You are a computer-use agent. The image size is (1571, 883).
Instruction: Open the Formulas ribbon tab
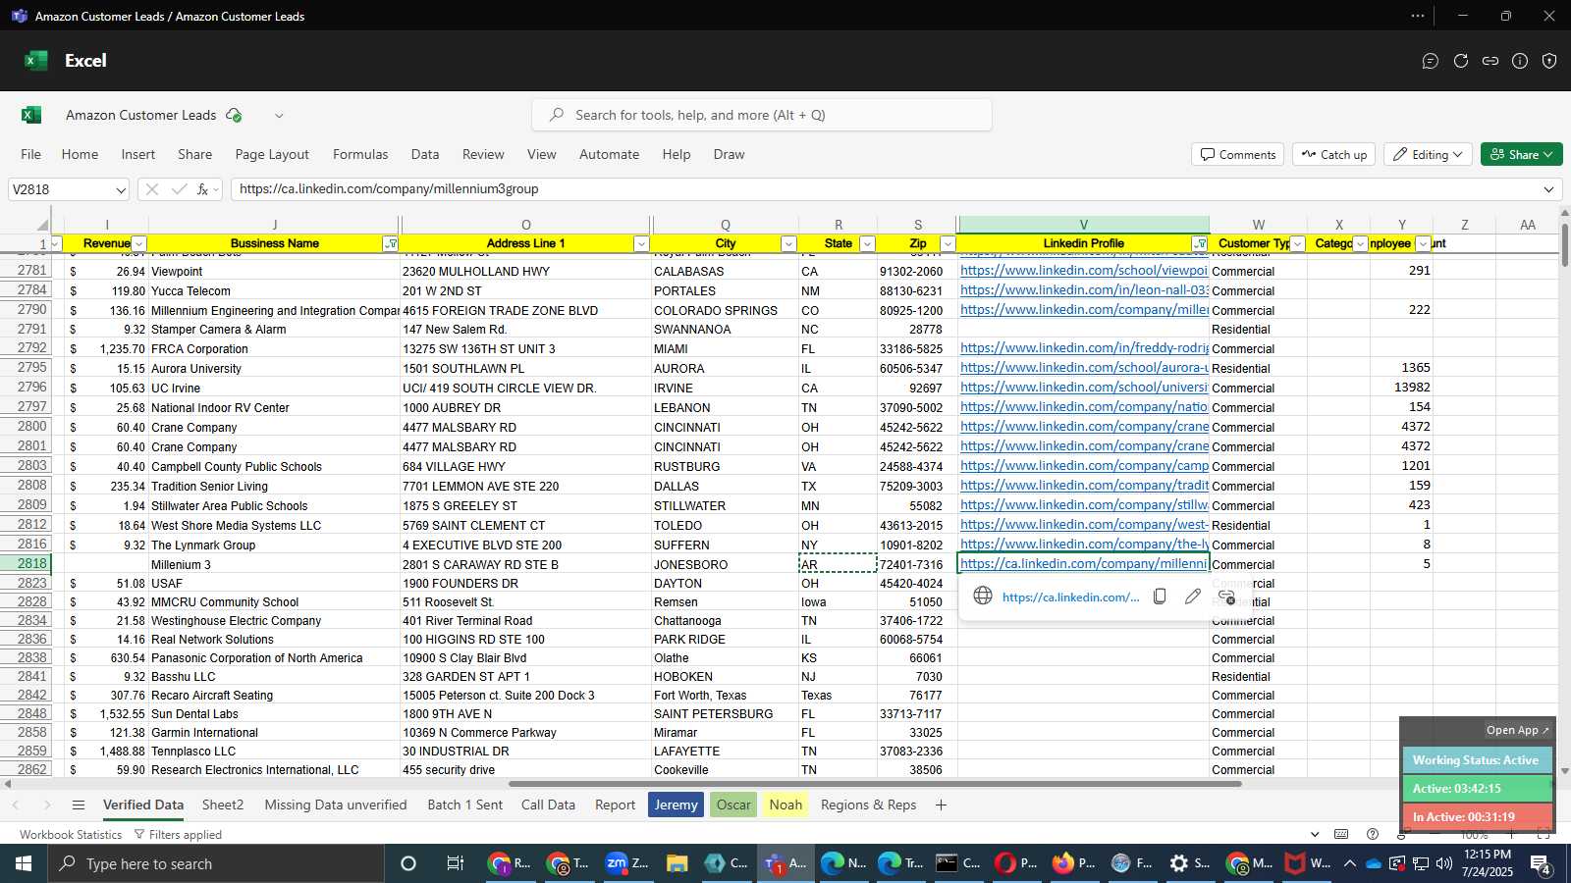point(360,154)
